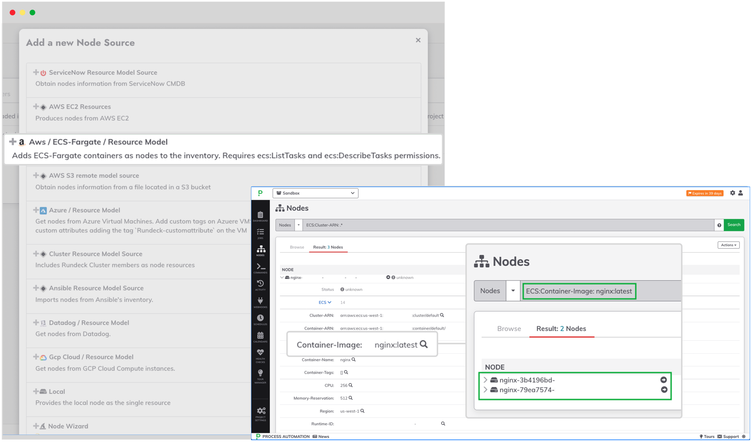Image resolution: width=751 pixels, height=442 pixels.
Task: Open Jobs in the sidebar
Action: coord(260,233)
